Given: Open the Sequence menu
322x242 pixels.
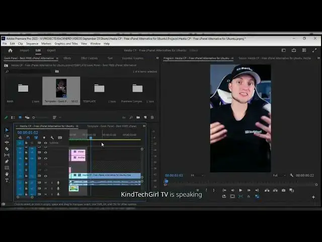Looking at the screenshot, I should point(32,44).
